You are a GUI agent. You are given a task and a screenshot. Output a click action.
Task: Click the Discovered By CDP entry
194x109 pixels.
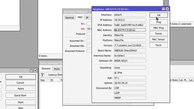pos(130,88)
